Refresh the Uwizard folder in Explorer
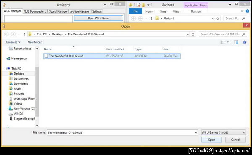Viewport: 252px width, 155px height. click(x=218, y=18)
